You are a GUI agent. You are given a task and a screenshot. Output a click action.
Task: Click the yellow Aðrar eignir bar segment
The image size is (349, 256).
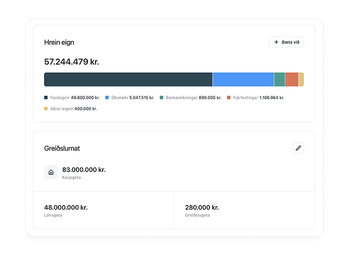click(301, 80)
